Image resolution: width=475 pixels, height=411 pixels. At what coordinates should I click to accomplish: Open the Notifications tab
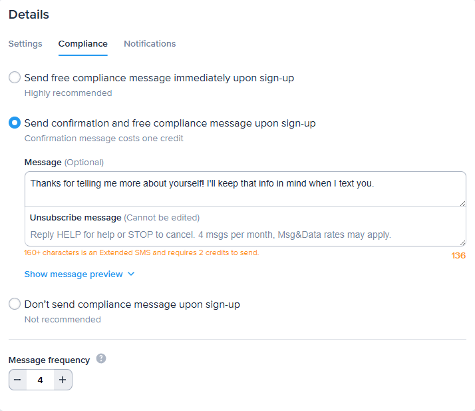point(150,44)
